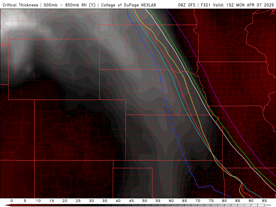This screenshot has height=207, width=276.
Task: Click 'College of DuPage NEXLAB' header text
Action: tap(128, 5)
